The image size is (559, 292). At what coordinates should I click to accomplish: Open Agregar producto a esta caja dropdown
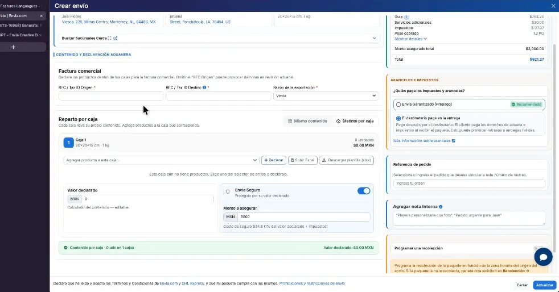(x=161, y=160)
